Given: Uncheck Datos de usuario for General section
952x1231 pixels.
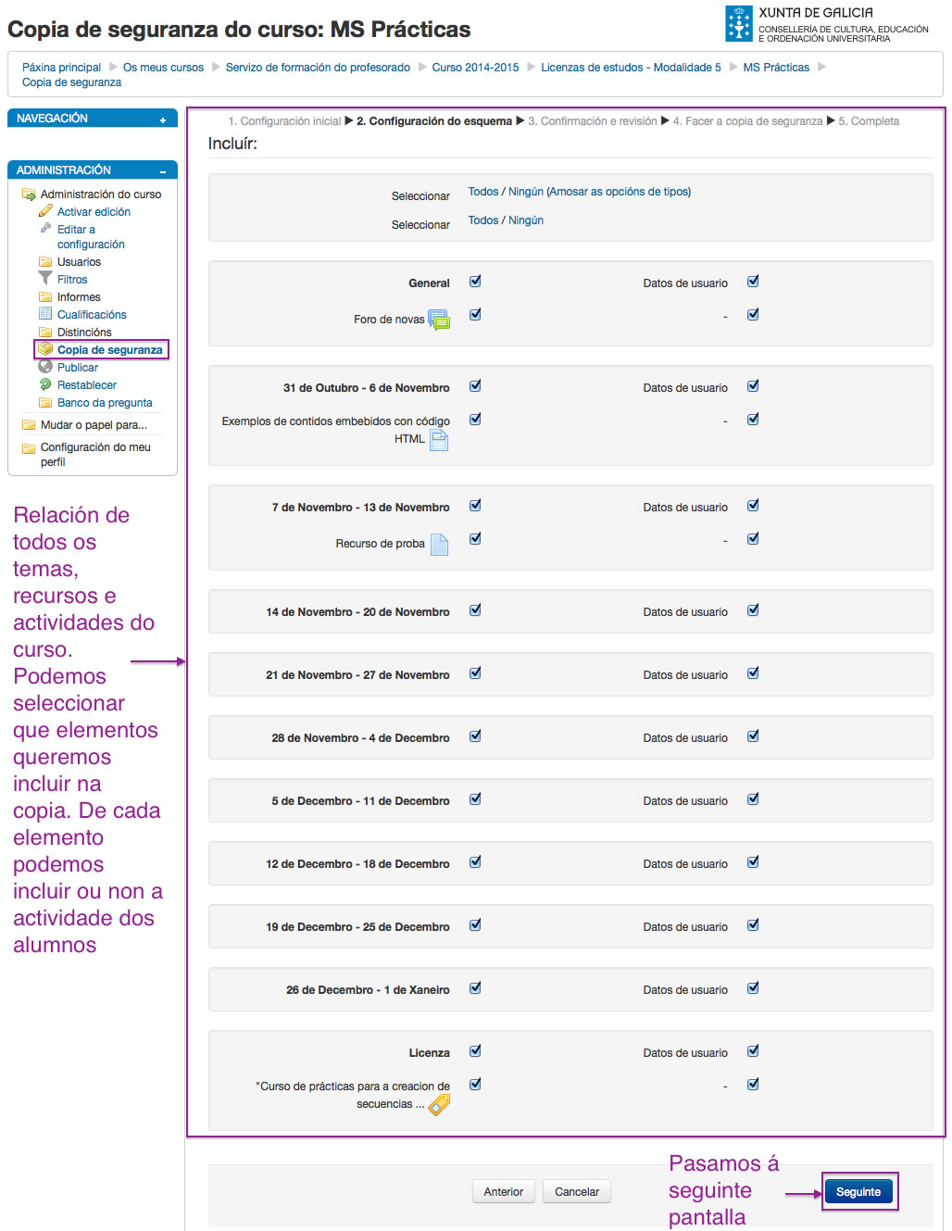Looking at the screenshot, I should click(x=753, y=281).
